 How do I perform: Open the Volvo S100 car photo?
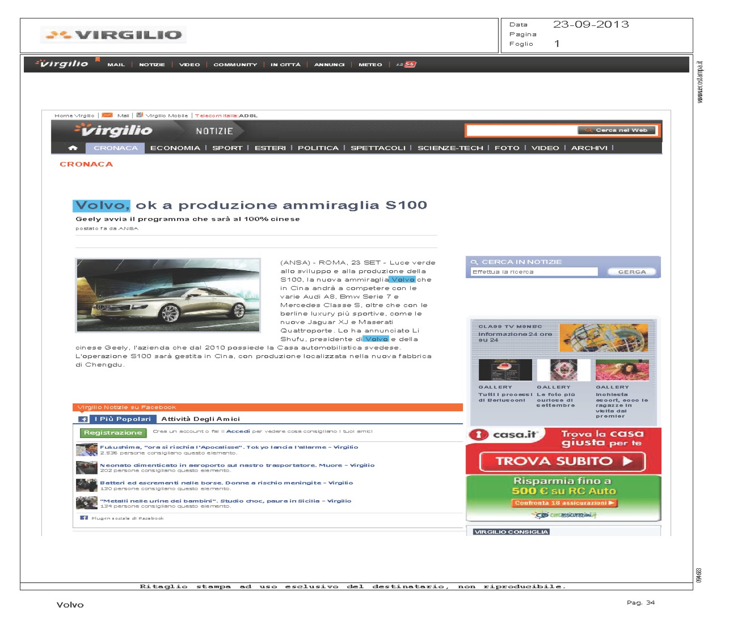pyautogui.click(x=168, y=295)
